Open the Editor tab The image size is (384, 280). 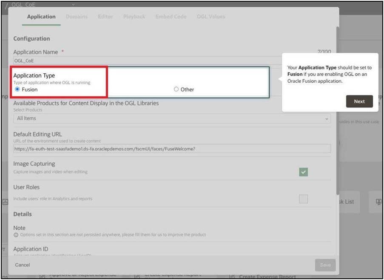105,17
